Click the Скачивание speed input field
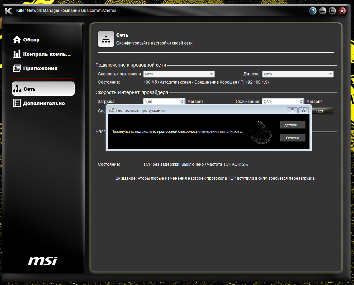This screenshot has width=354, height=285. pyautogui.click(x=281, y=101)
